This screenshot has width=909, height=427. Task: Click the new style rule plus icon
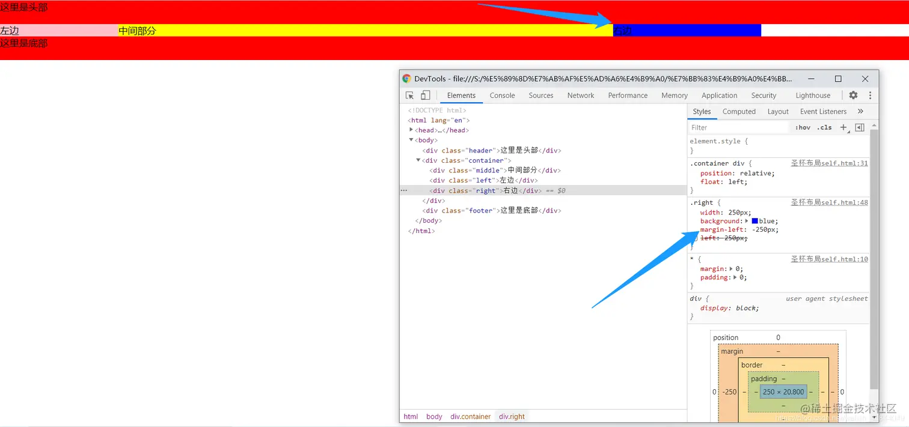pos(843,127)
